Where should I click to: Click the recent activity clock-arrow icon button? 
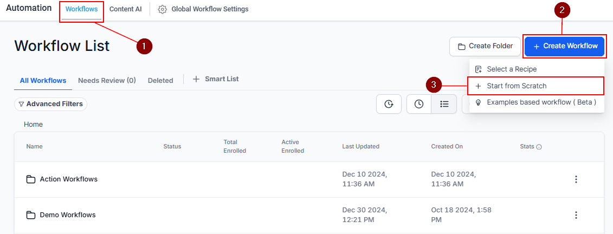(x=389, y=104)
